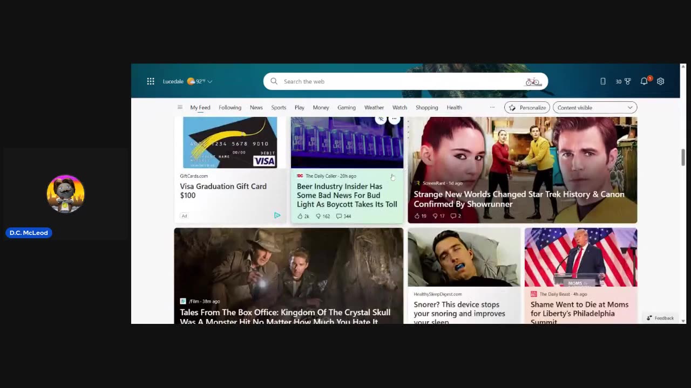Click The Daily Caller source logo
This screenshot has width=691, height=388.
click(x=300, y=176)
